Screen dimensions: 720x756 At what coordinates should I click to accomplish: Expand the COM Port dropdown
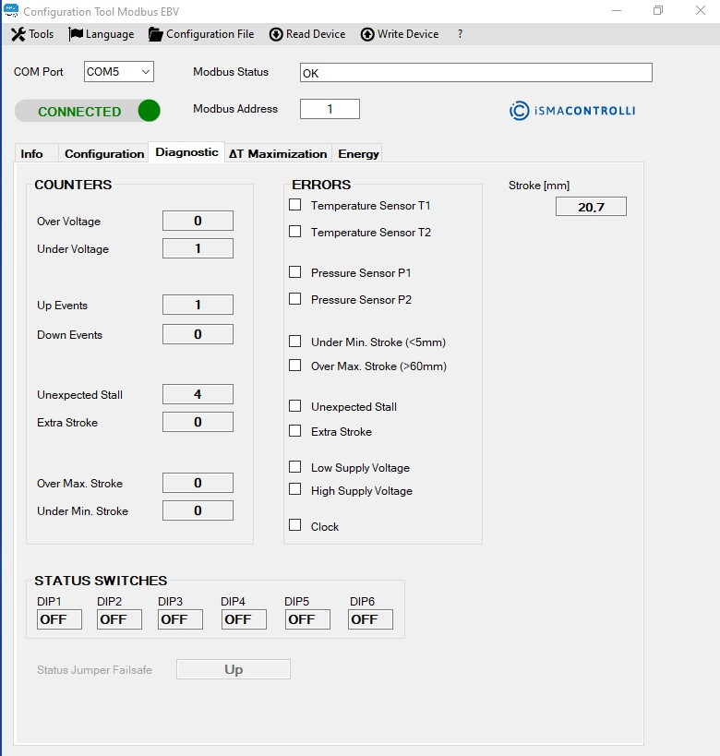145,72
